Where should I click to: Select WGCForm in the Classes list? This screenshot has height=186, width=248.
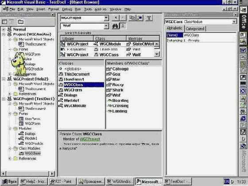73,90
